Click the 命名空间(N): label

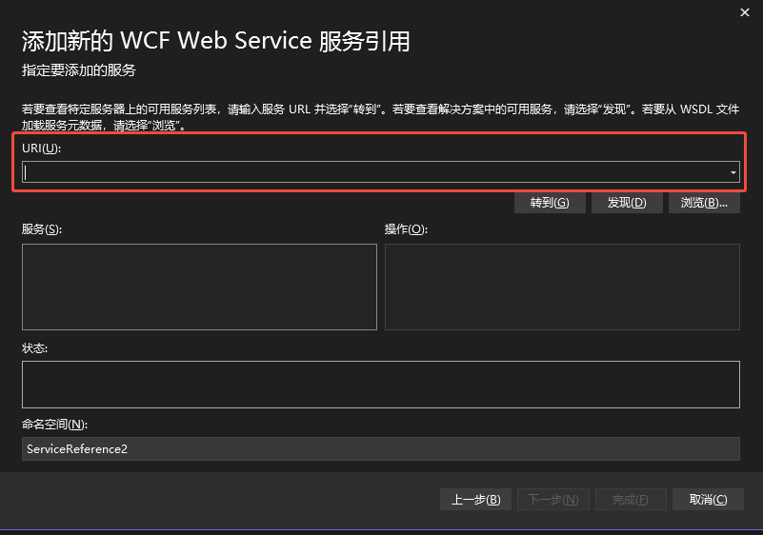(x=54, y=425)
